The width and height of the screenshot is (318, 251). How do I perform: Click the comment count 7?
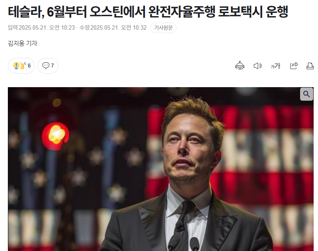click(52, 66)
